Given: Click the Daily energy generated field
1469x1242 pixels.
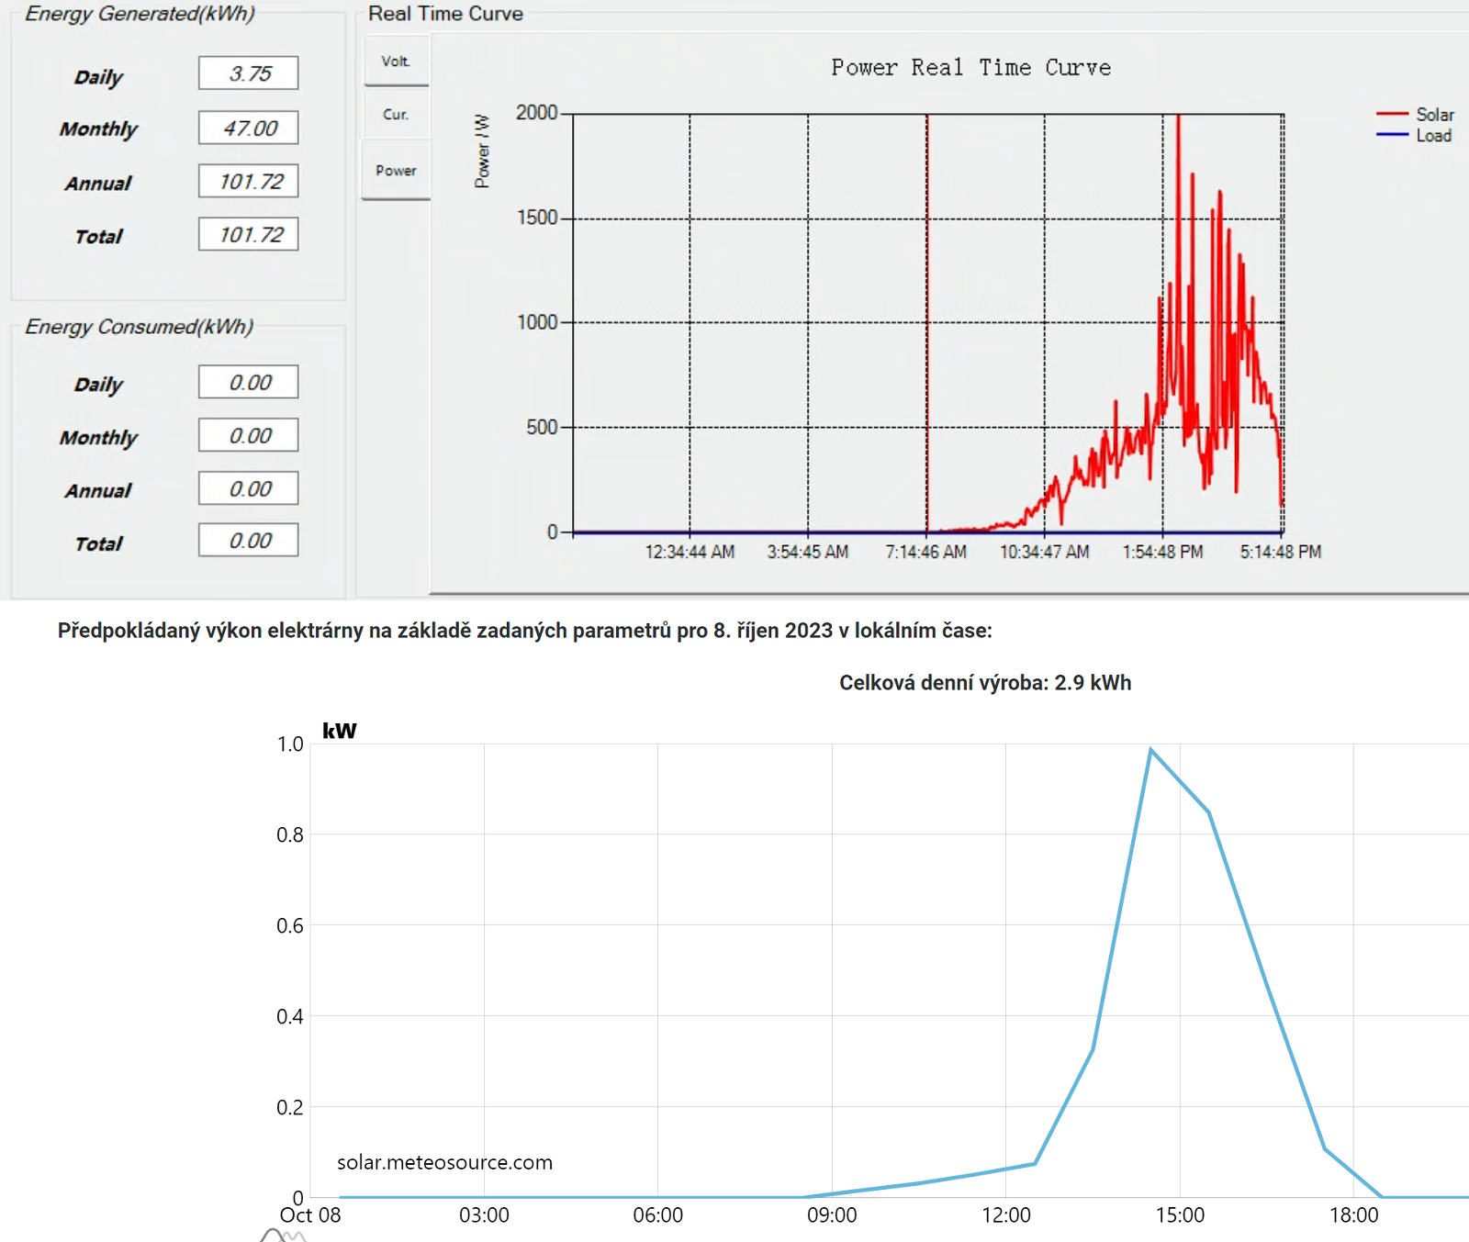Looking at the screenshot, I should click(249, 73).
